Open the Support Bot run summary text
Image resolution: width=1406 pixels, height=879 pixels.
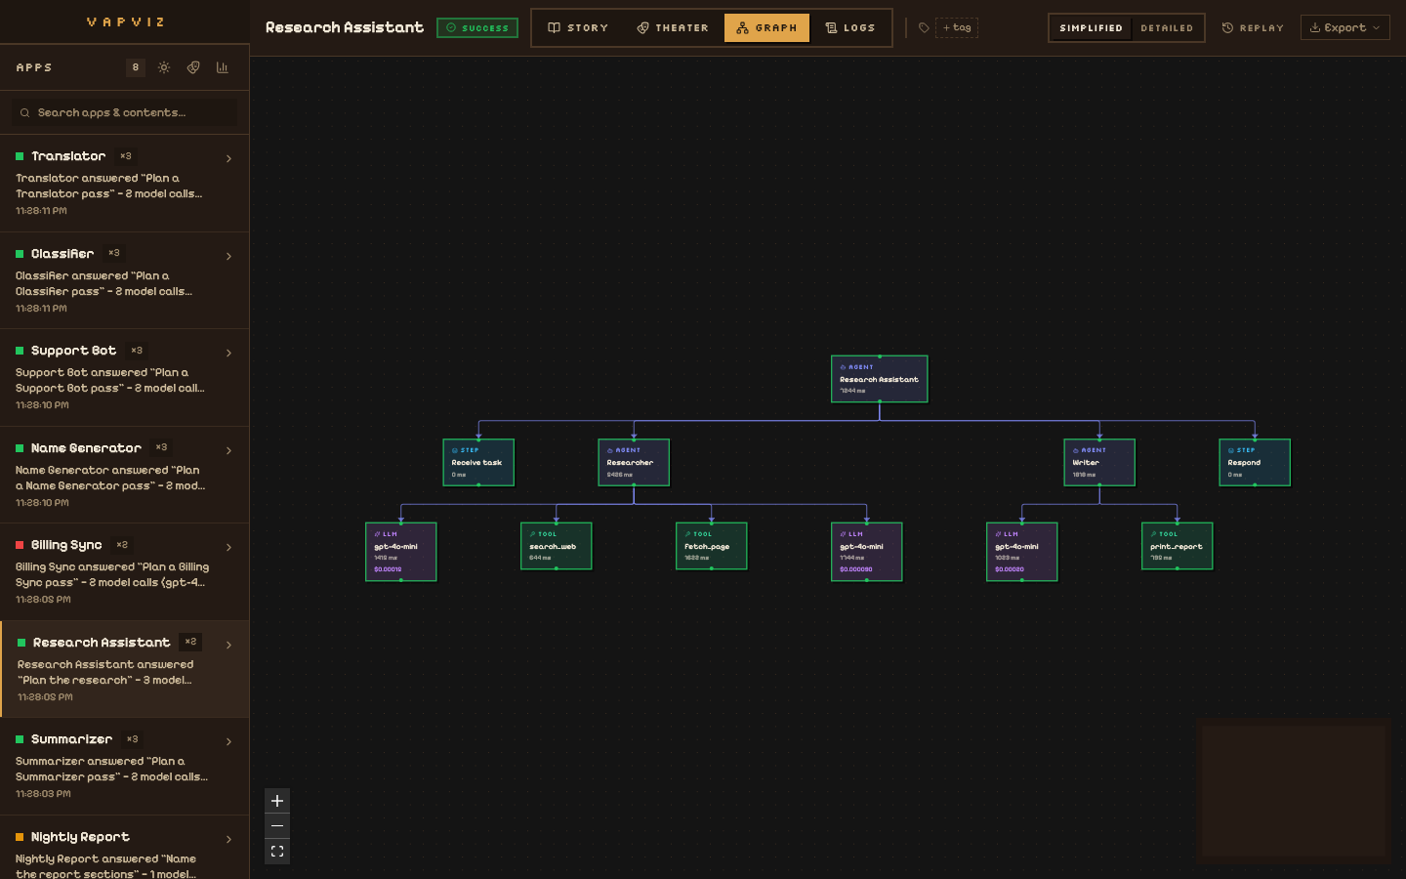(110, 380)
